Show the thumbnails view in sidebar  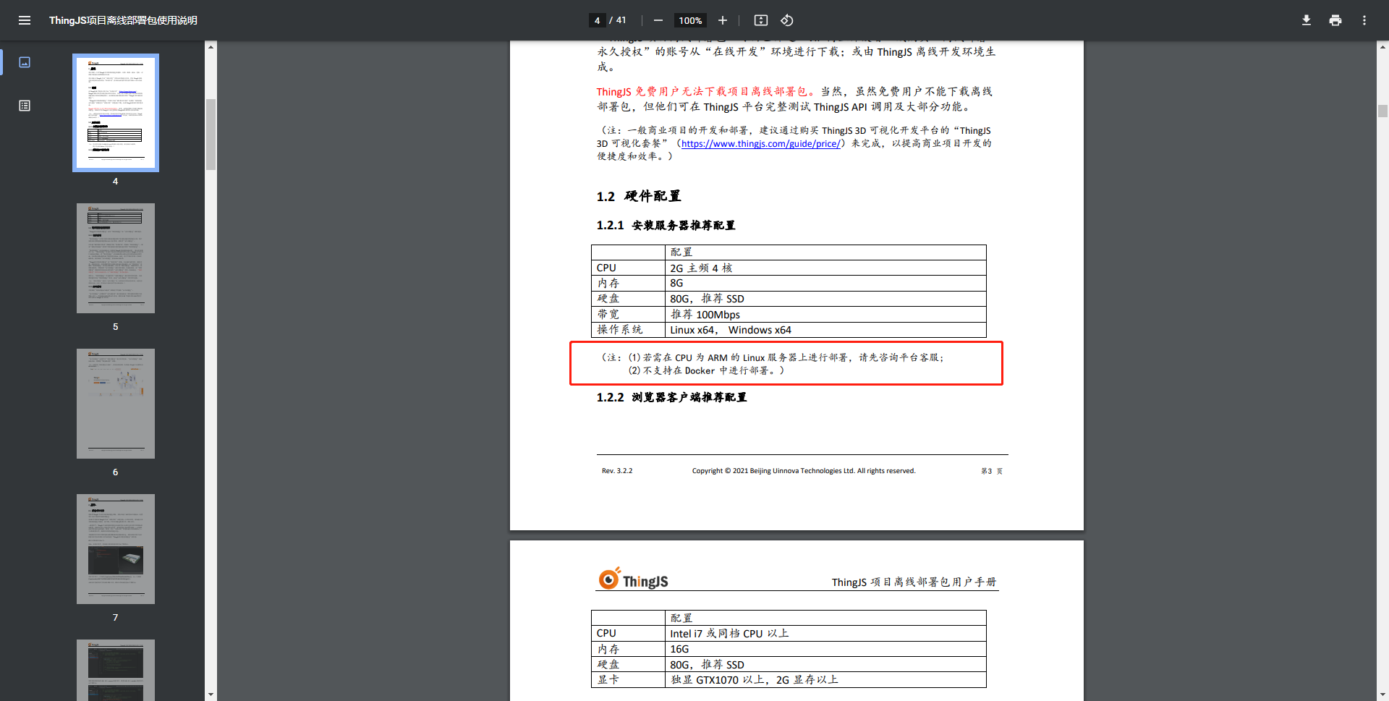click(25, 62)
